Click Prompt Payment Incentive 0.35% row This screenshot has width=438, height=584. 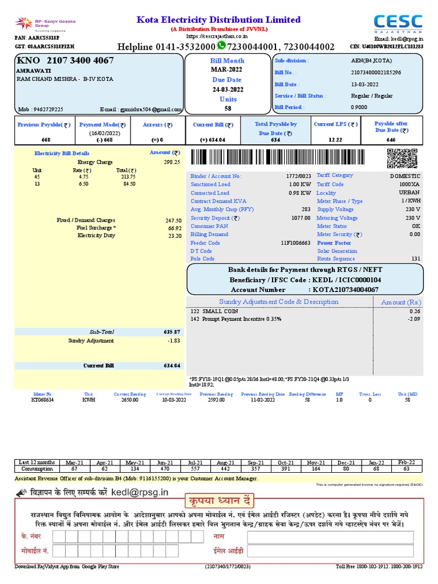click(305, 319)
